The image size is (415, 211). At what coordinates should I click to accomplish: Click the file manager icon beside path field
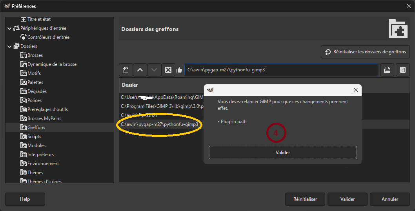[x=402, y=70]
